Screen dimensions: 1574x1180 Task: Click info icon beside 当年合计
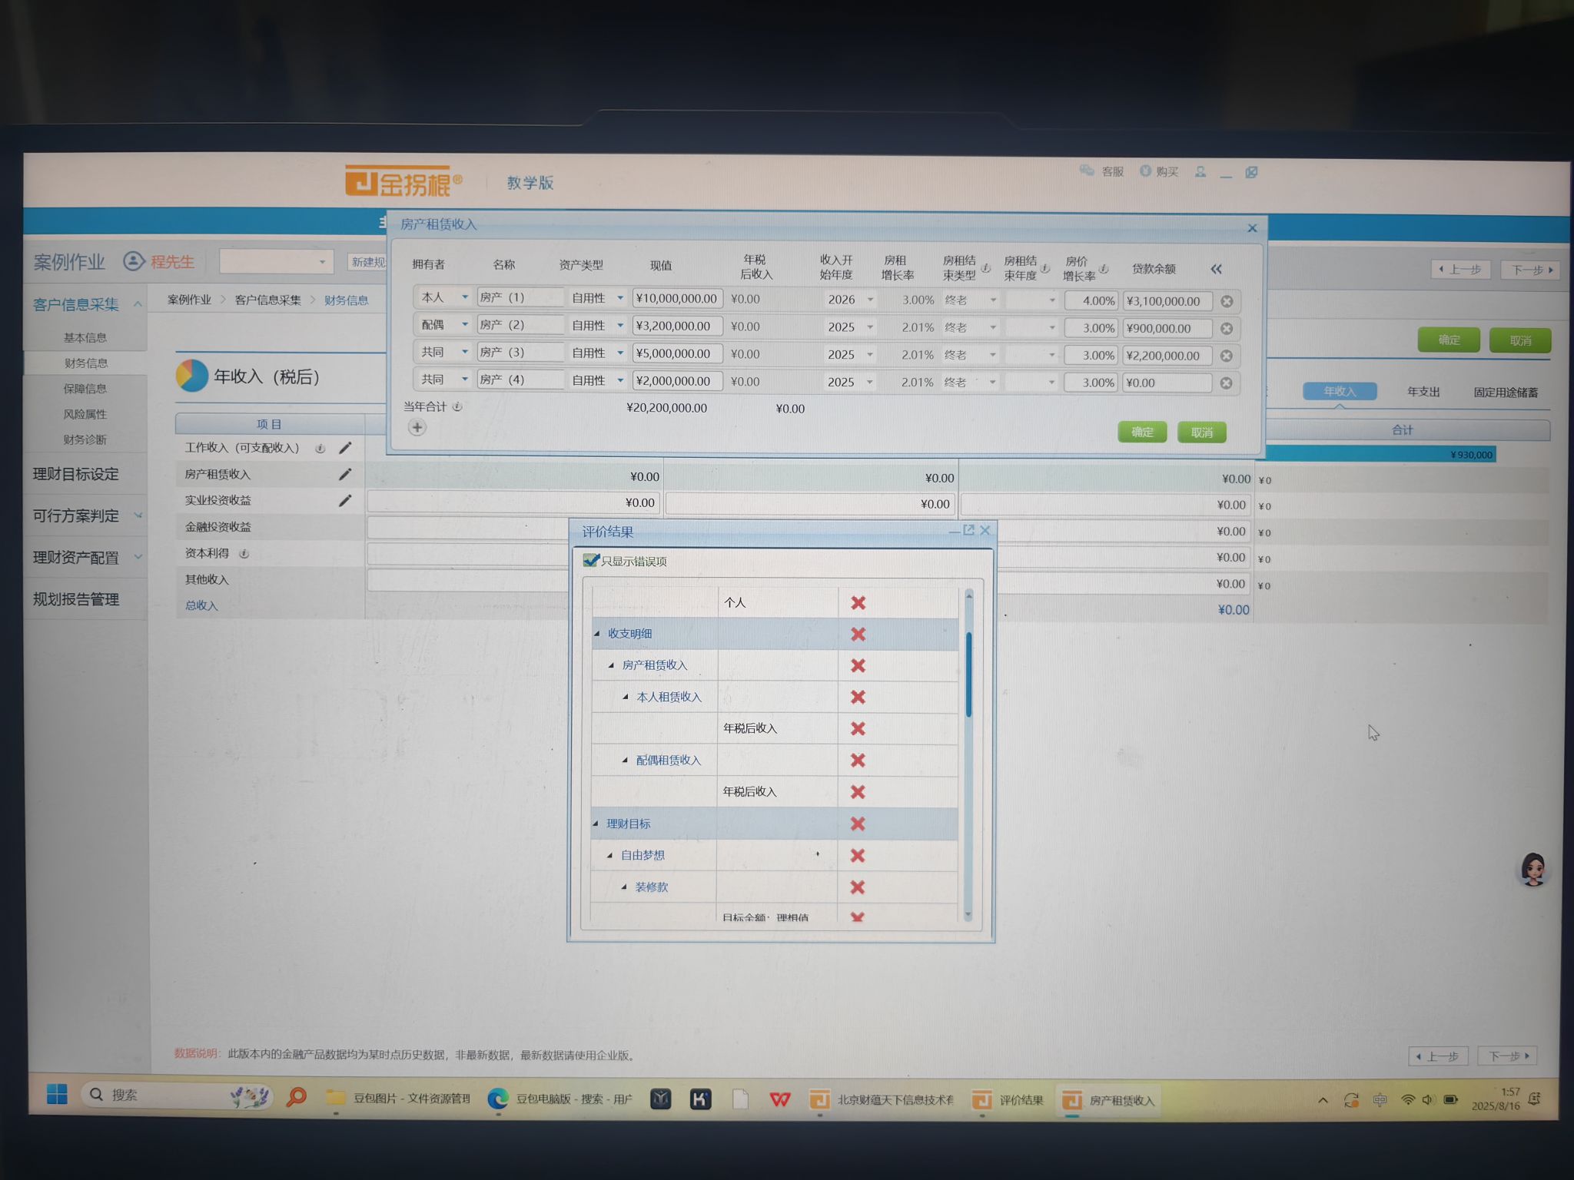tap(457, 406)
